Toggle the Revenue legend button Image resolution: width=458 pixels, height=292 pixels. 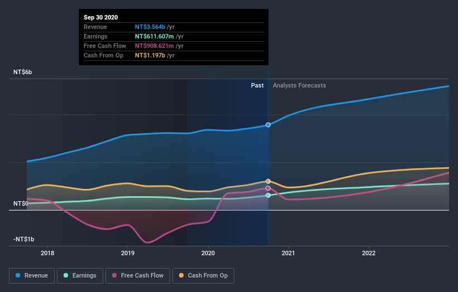[x=32, y=276]
